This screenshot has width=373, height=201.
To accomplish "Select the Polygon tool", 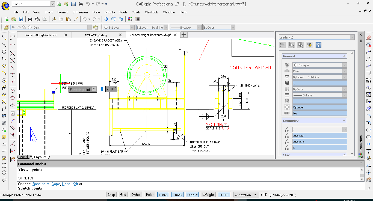I will [4, 52].
